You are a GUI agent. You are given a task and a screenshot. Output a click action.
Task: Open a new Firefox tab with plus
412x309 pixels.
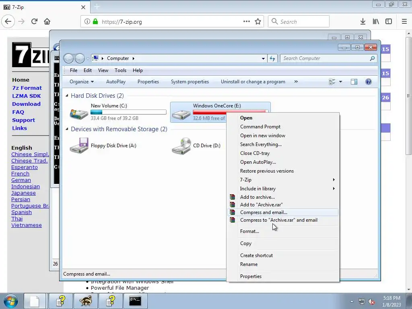pos(97,6)
